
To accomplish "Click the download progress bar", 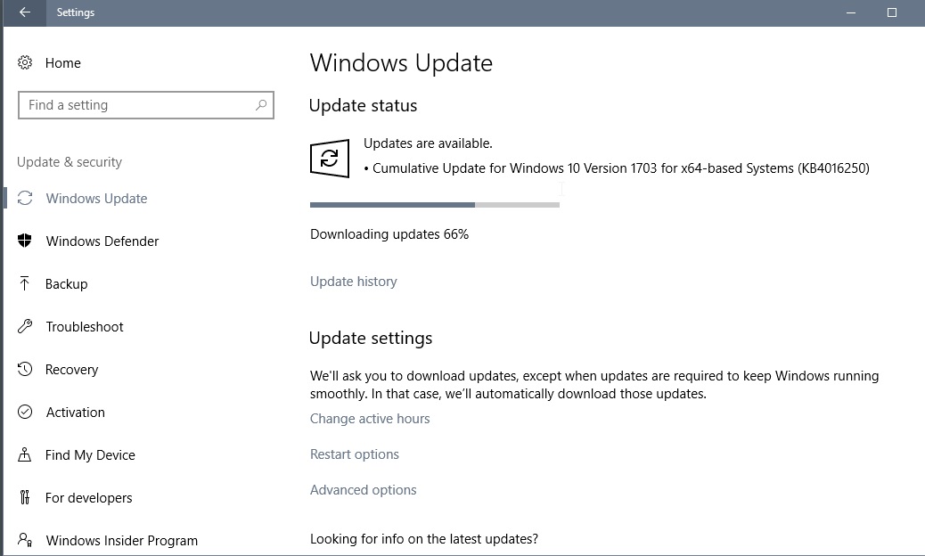I will (435, 205).
